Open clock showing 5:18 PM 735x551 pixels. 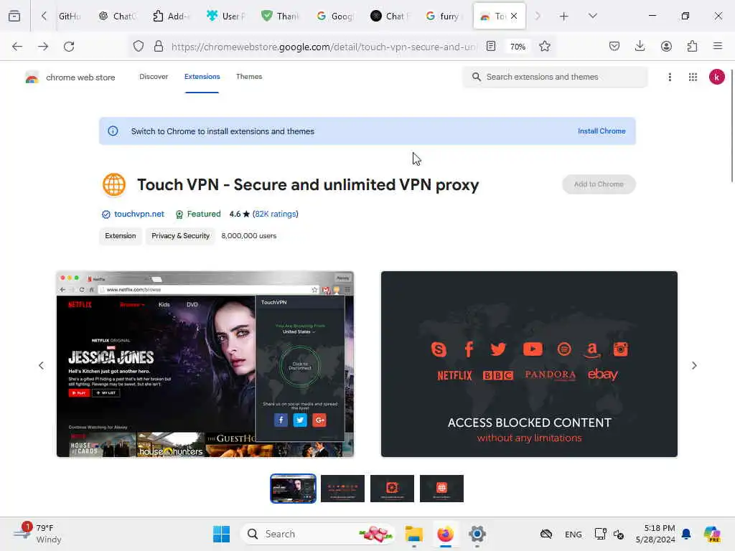(x=655, y=534)
